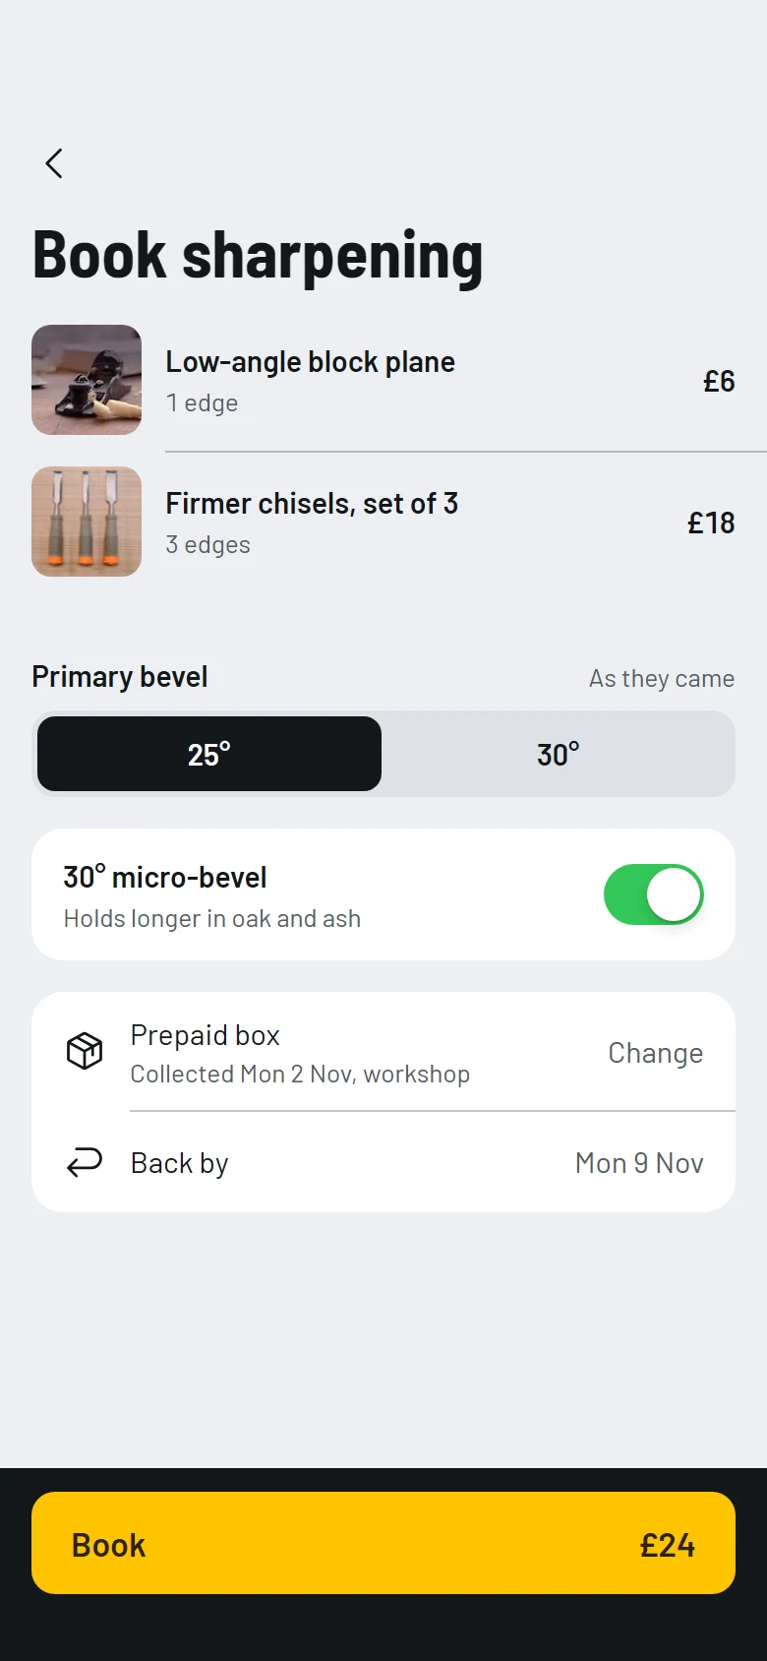This screenshot has height=1661, width=767.
Task: Click the return arrow icon beside Back by
Action: click(x=85, y=1163)
